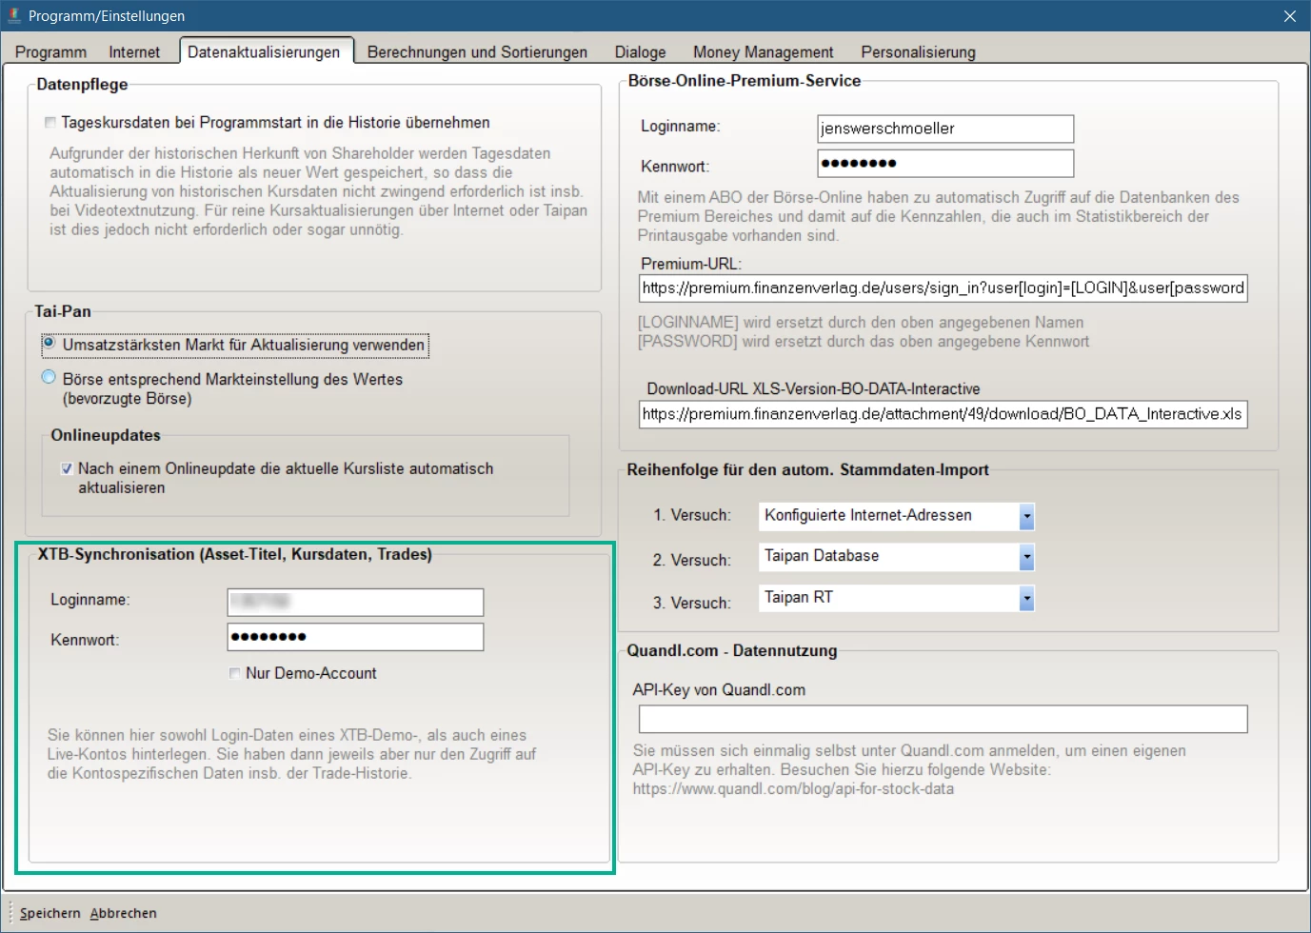Open the Money Management tab
Screen dimensions: 1311x933
[763, 52]
